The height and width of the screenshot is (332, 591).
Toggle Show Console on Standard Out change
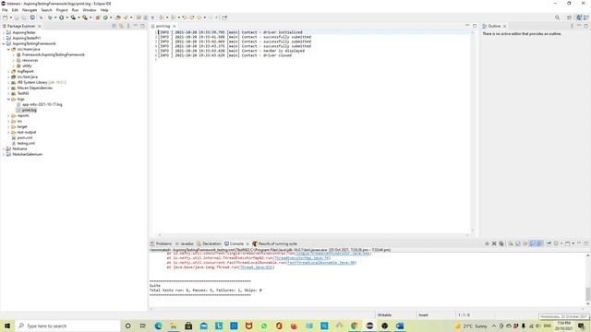533,243
